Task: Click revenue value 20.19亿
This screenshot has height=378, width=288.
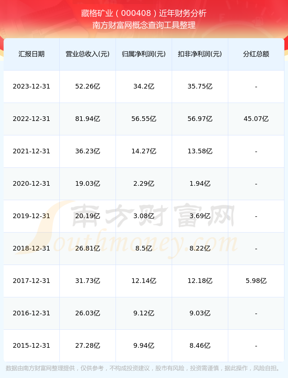Action: 88,216
